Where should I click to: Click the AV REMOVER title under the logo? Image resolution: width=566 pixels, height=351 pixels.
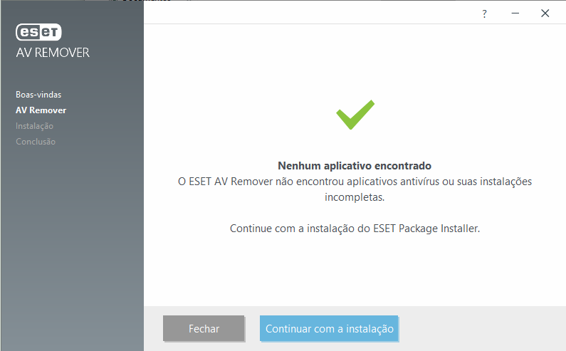[53, 53]
